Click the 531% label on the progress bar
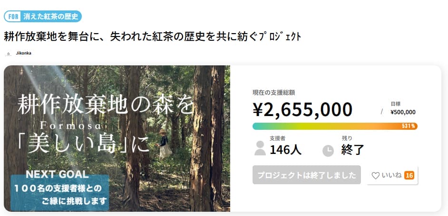 (x=409, y=126)
